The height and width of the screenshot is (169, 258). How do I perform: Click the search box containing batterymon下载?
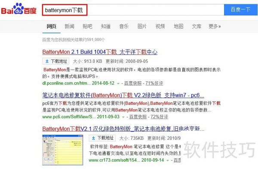[x=133, y=10]
